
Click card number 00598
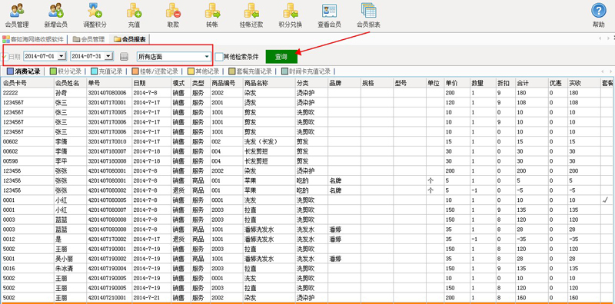coord(10,161)
